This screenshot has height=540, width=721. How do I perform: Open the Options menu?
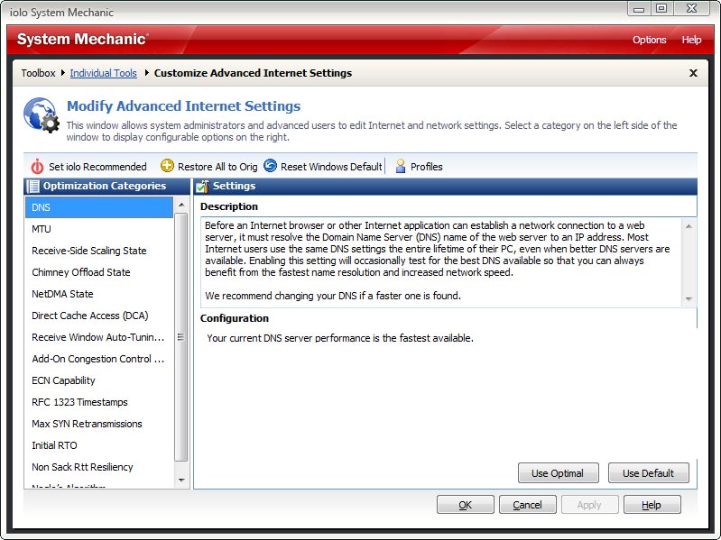(650, 40)
